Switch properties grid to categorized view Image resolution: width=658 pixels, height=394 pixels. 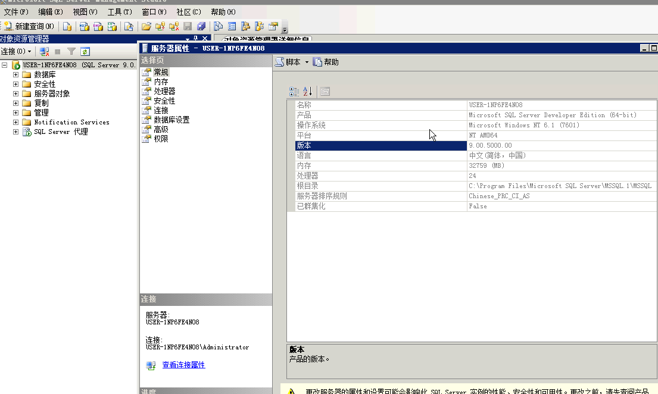tap(294, 91)
